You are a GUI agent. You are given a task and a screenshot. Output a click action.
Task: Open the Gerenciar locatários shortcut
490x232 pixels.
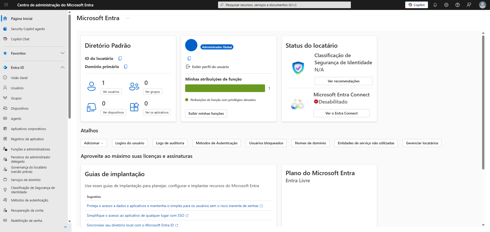422,143
